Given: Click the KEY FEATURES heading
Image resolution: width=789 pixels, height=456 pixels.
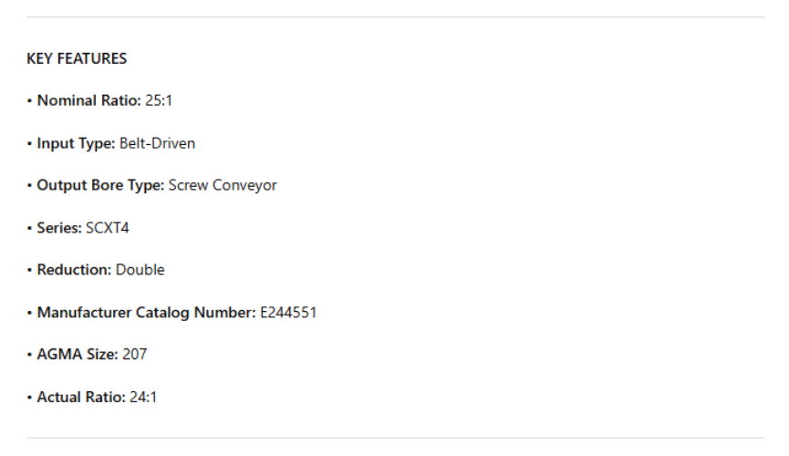Looking at the screenshot, I should [78, 59].
